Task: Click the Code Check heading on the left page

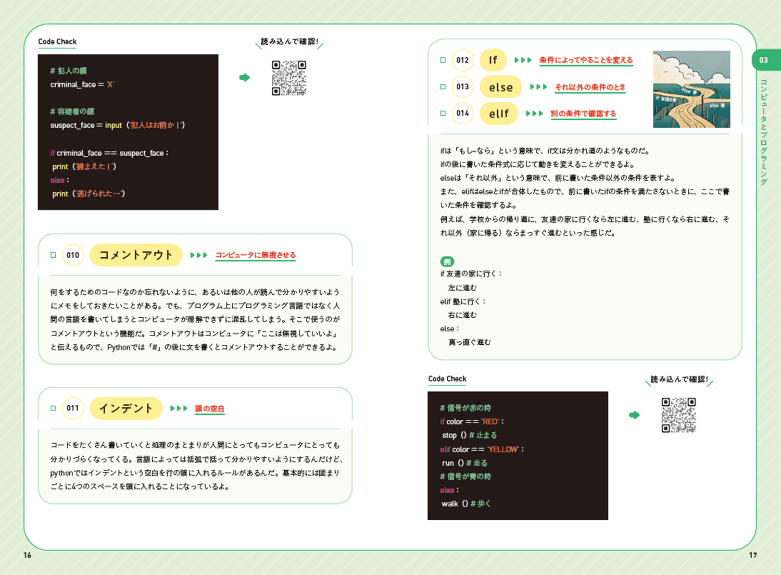Action: 57,42
